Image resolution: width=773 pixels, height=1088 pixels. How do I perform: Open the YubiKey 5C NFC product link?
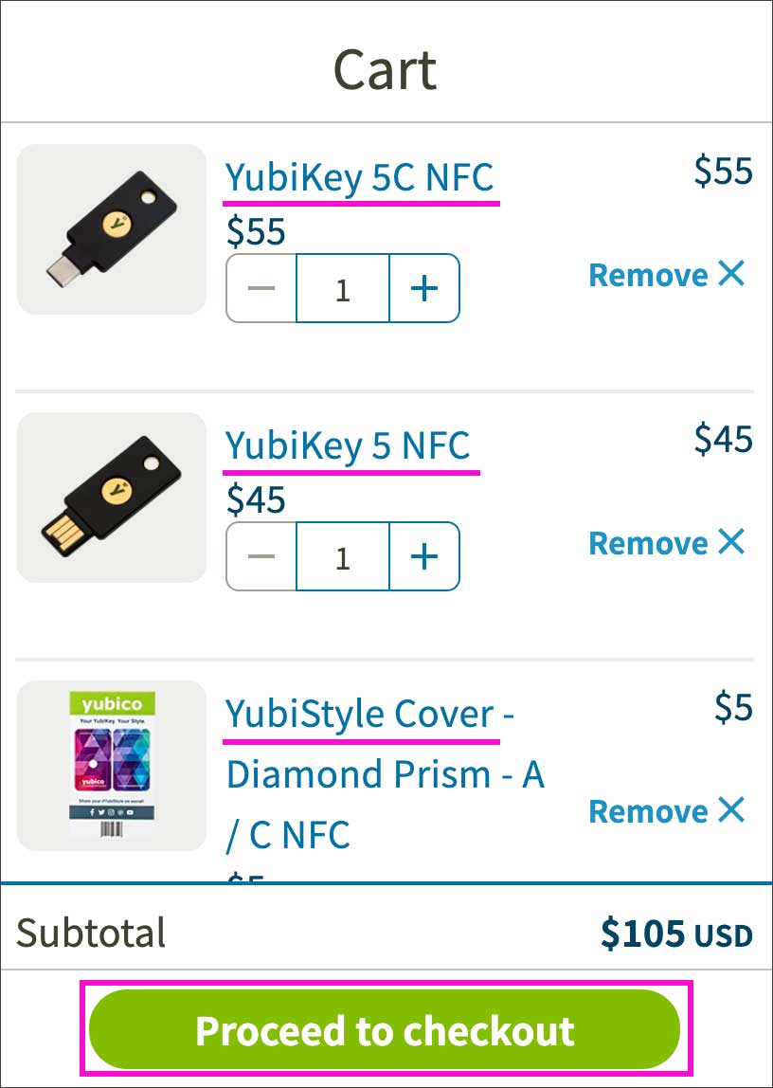359,177
